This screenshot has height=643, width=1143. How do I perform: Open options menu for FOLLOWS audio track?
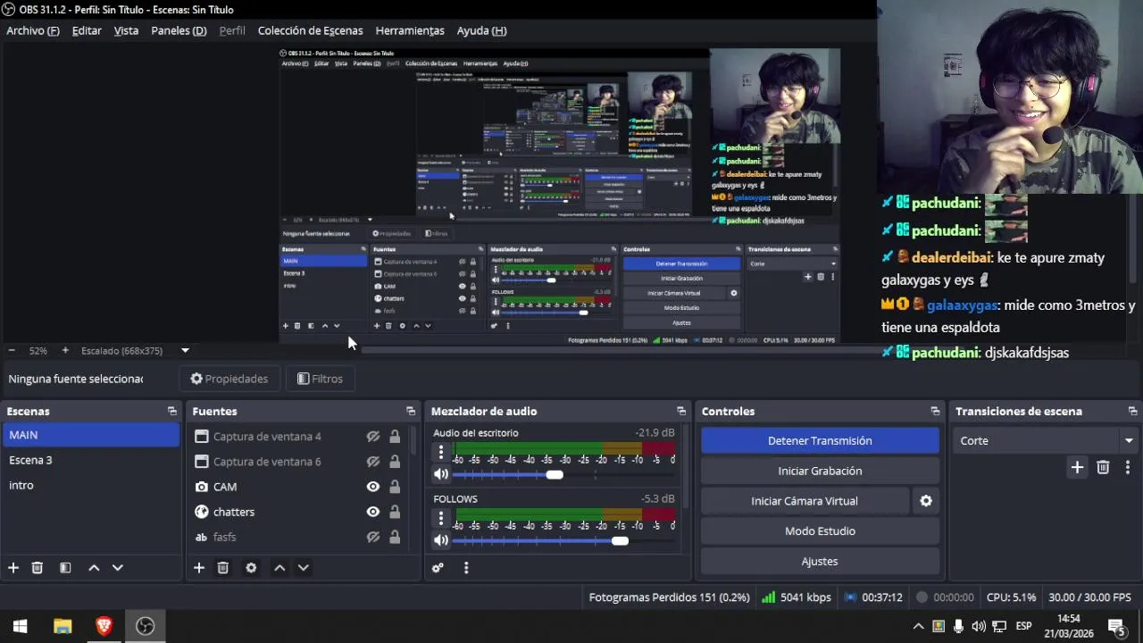point(440,519)
